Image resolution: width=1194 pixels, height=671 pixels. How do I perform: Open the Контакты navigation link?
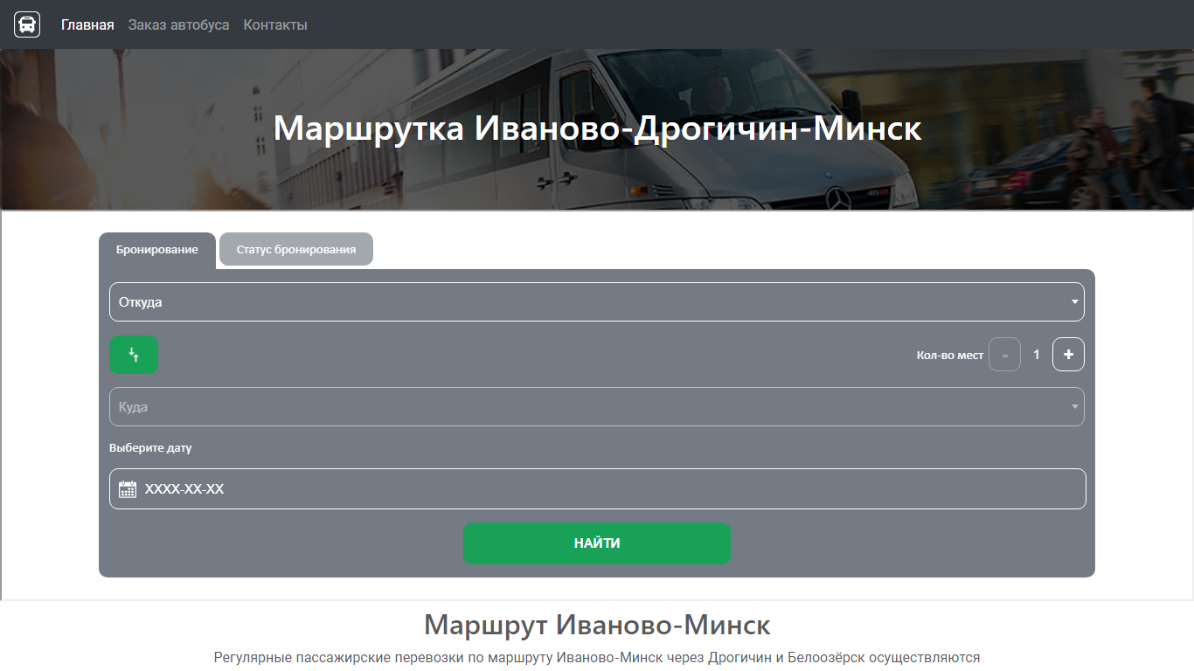coord(275,24)
